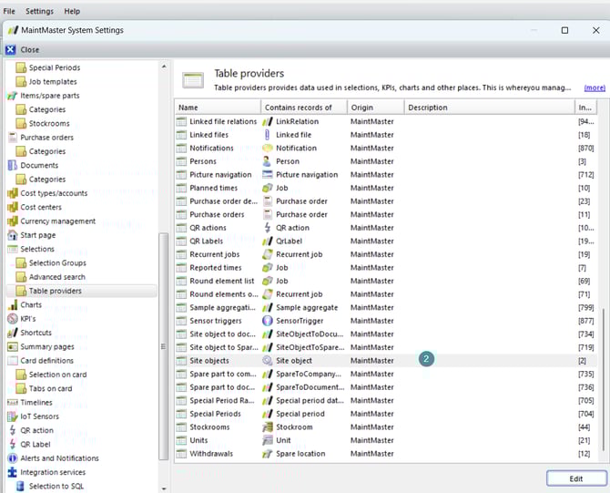This screenshot has width=610, height=493.
Task: Select Advanced search in the tree
Action: coord(56,277)
